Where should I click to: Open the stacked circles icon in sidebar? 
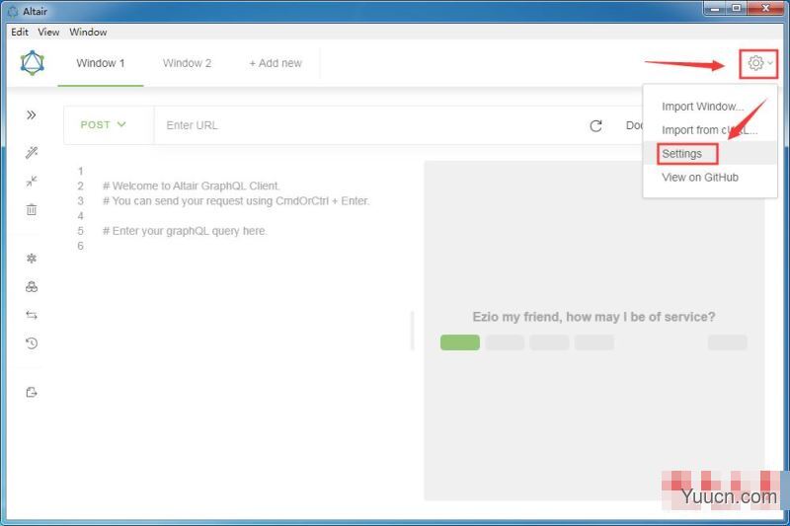tap(32, 287)
